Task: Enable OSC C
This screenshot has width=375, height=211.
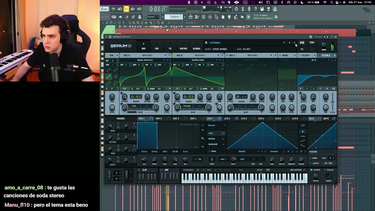Action: pyautogui.click(x=227, y=55)
